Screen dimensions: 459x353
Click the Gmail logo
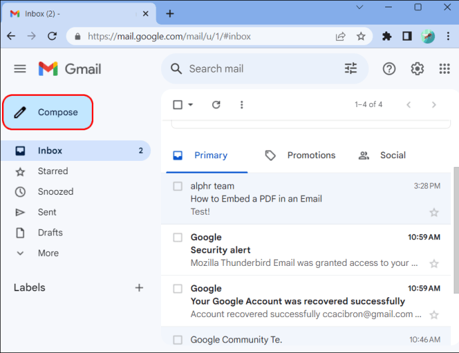point(70,68)
